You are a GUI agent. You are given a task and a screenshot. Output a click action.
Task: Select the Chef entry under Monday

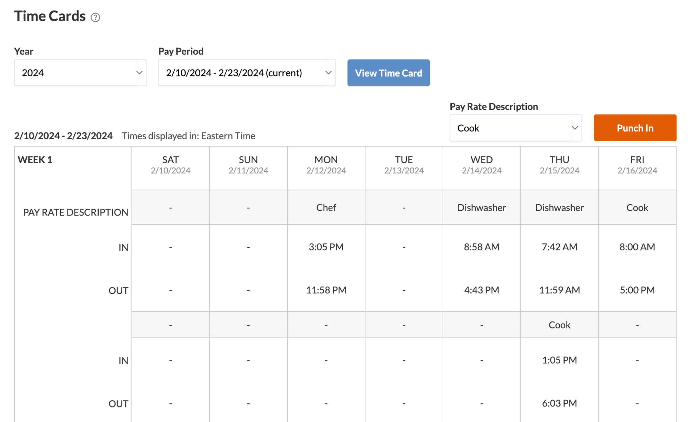(x=326, y=207)
